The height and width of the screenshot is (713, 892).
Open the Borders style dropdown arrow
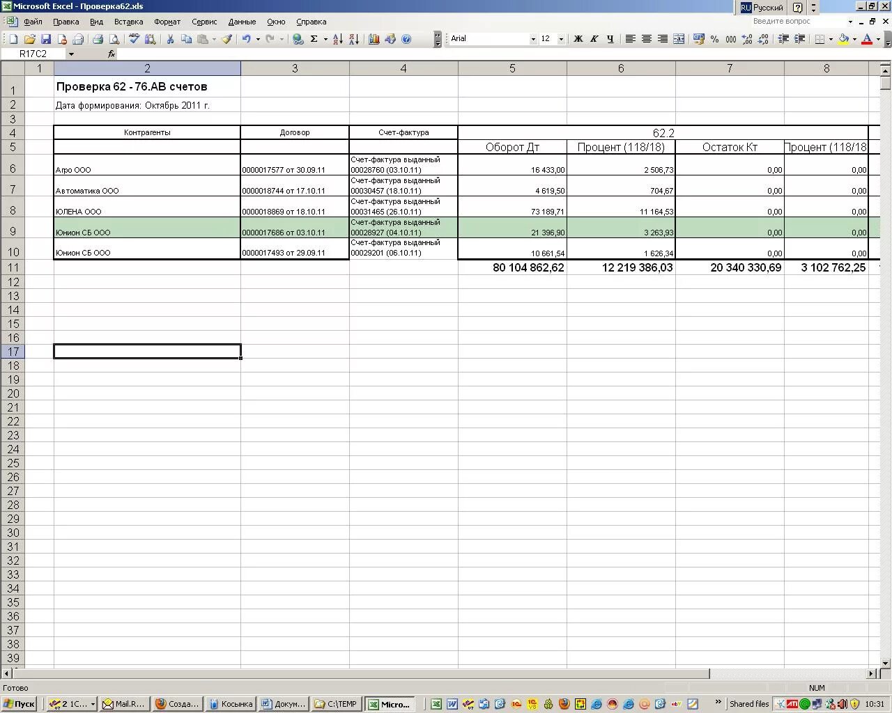[x=831, y=39]
